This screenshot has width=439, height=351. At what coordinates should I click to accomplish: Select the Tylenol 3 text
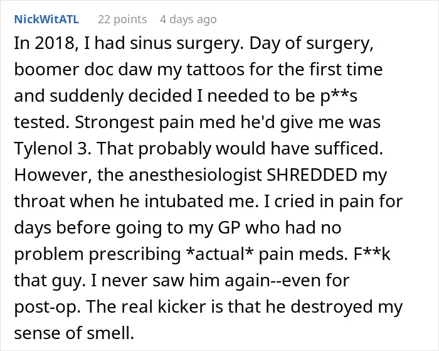52,149
